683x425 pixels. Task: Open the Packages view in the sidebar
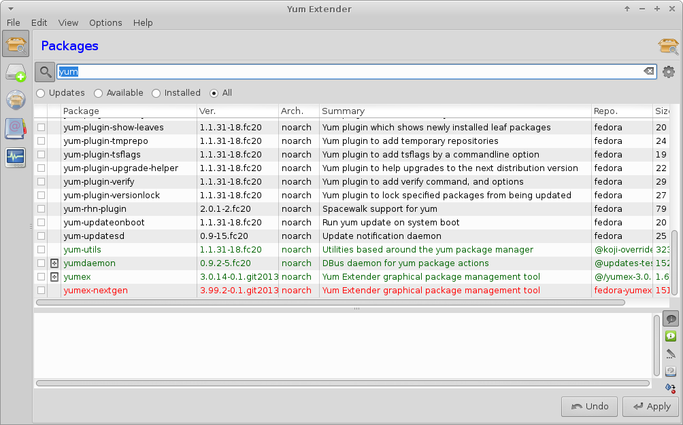[16, 44]
